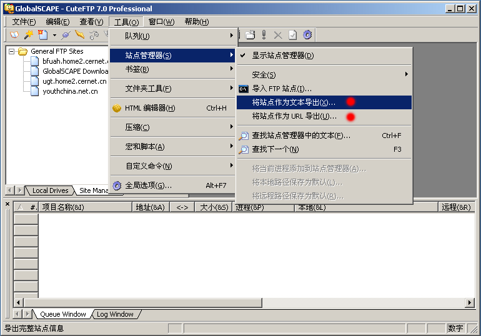Launch the Connection Wizard wand icon
481x336 pixels.
(29, 35)
